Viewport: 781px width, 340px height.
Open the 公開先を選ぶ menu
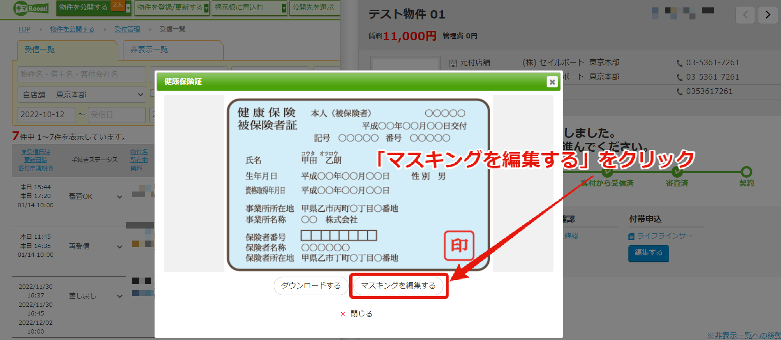point(314,7)
